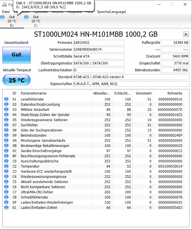Click status orb of Suchfehler row

click(6, 125)
